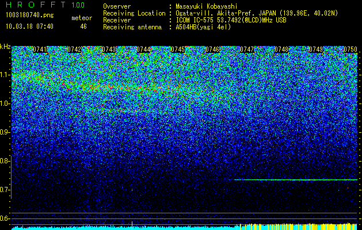Viewport: 362px width, 230px height.
Task: Click the 0745 time marker
Action: [x=178, y=49]
